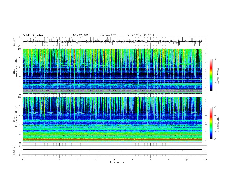Click the ch.1 spectrogram panel
The height and width of the screenshot is (179, 231).
[x=113, y=71]
